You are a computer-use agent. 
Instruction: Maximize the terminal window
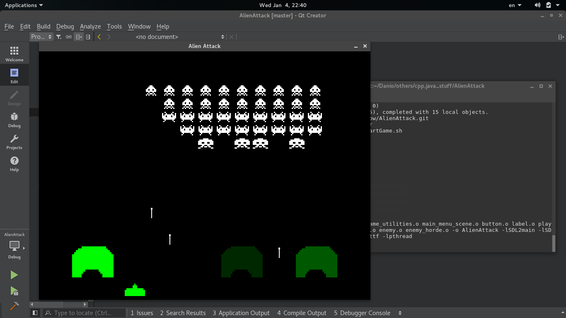pyautogui.click(x=541, y=86)
